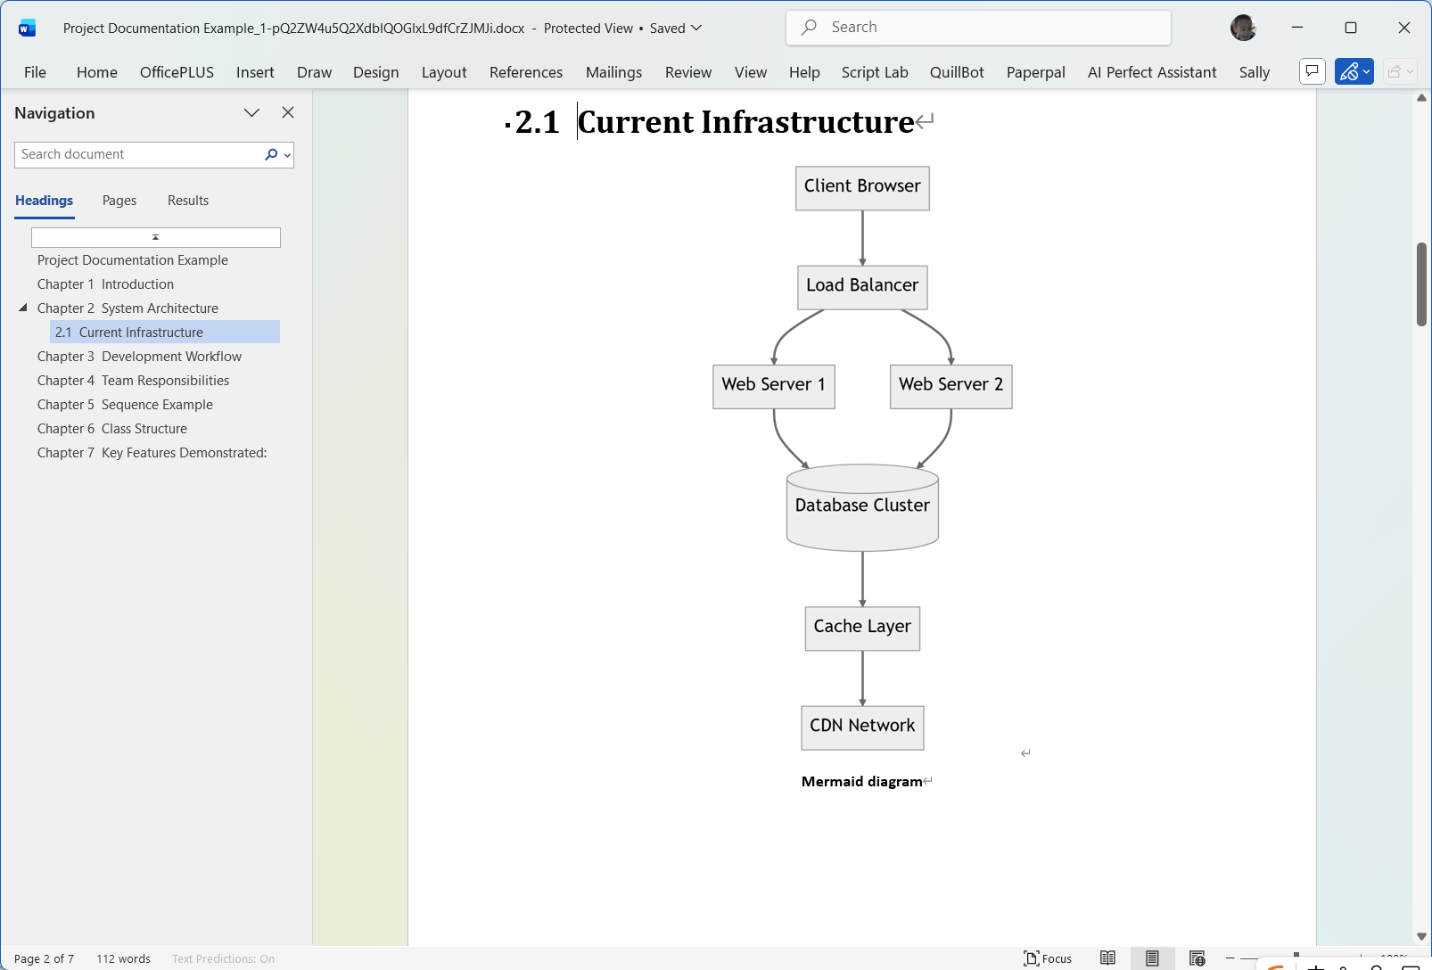Toggle Focus mode in status bar
Screen dimensions: 1432x970
[1048, 958]
